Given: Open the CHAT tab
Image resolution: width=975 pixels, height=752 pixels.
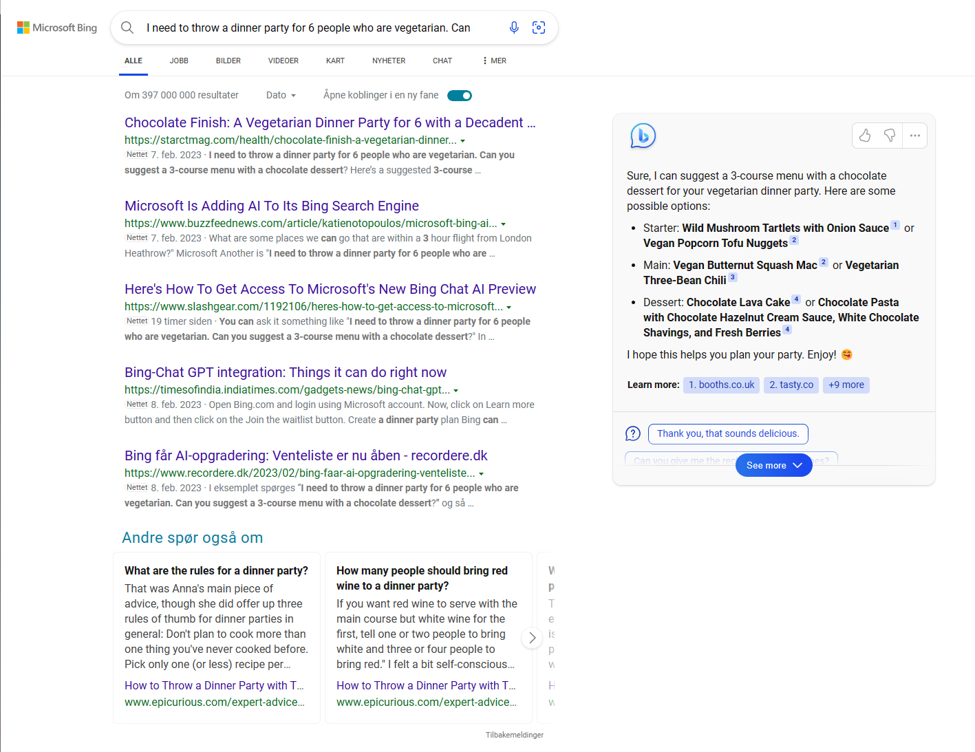Looking at the screenshot, I should pos(442,61).
